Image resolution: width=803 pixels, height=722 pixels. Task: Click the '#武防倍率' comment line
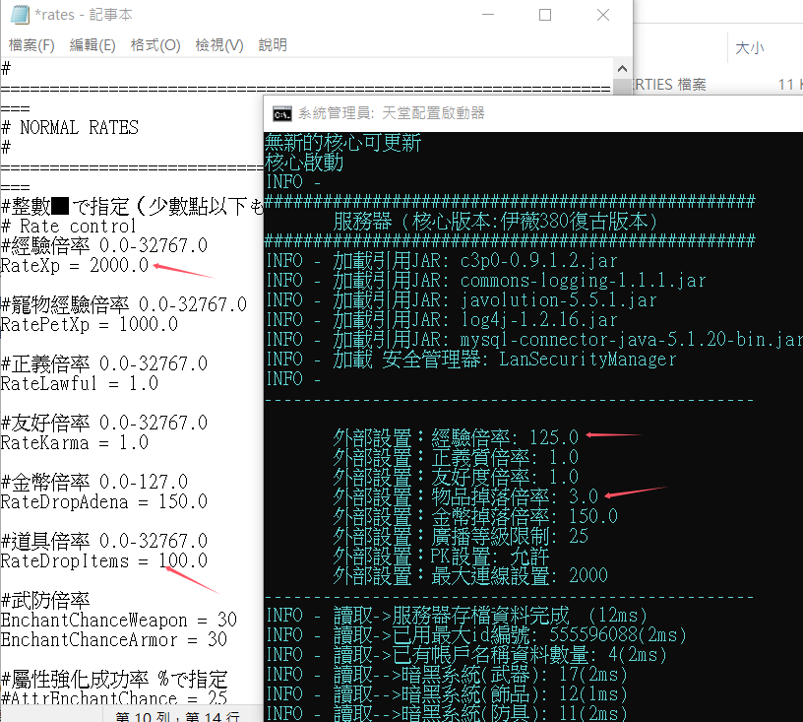pyautogui.click(x=45, y=600)
